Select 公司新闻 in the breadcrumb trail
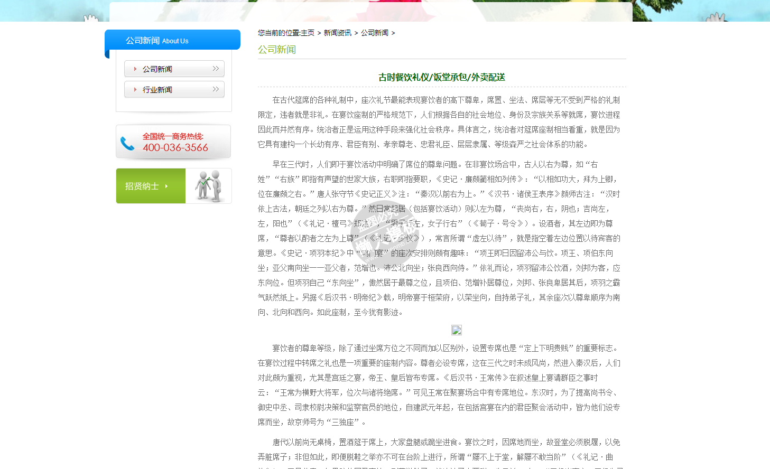This screenshot has height=469, width=770. (x=374, y=33)
